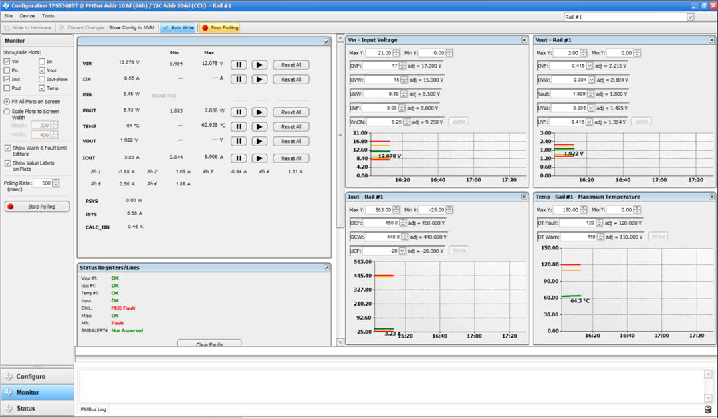
Task: Click Reset All for POUT
Action: click(x=291, y=112)
